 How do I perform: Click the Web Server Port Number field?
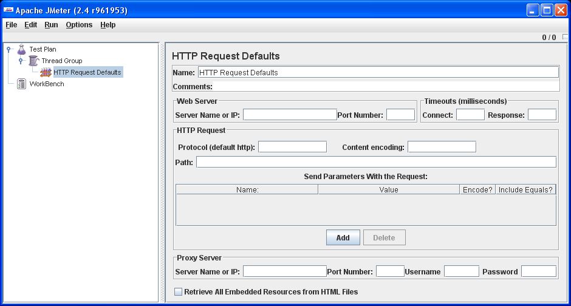[400, 115]
